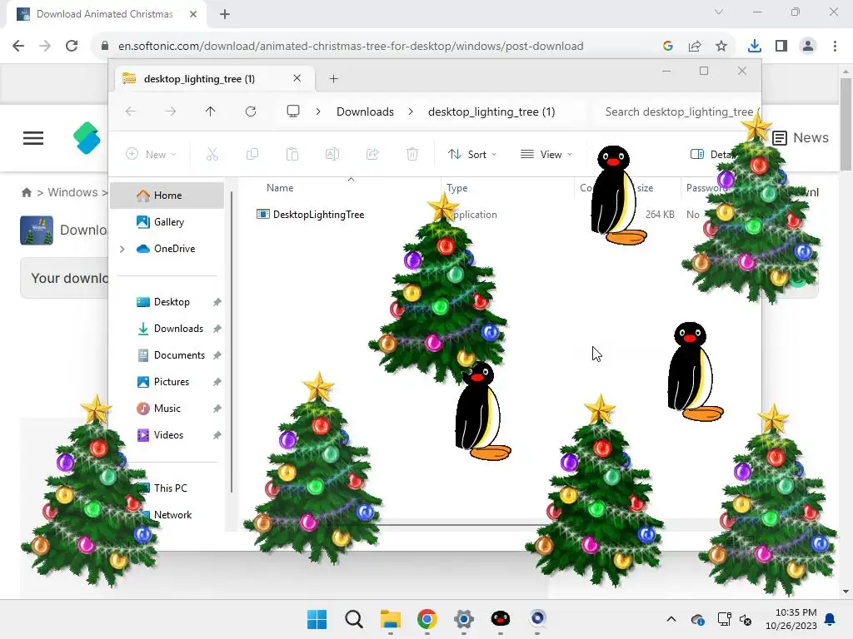Viewport: 853px width, 639px height.
Task: Click the Copy icon in Explorer toolbar
Action: click(x=252, y=154)
